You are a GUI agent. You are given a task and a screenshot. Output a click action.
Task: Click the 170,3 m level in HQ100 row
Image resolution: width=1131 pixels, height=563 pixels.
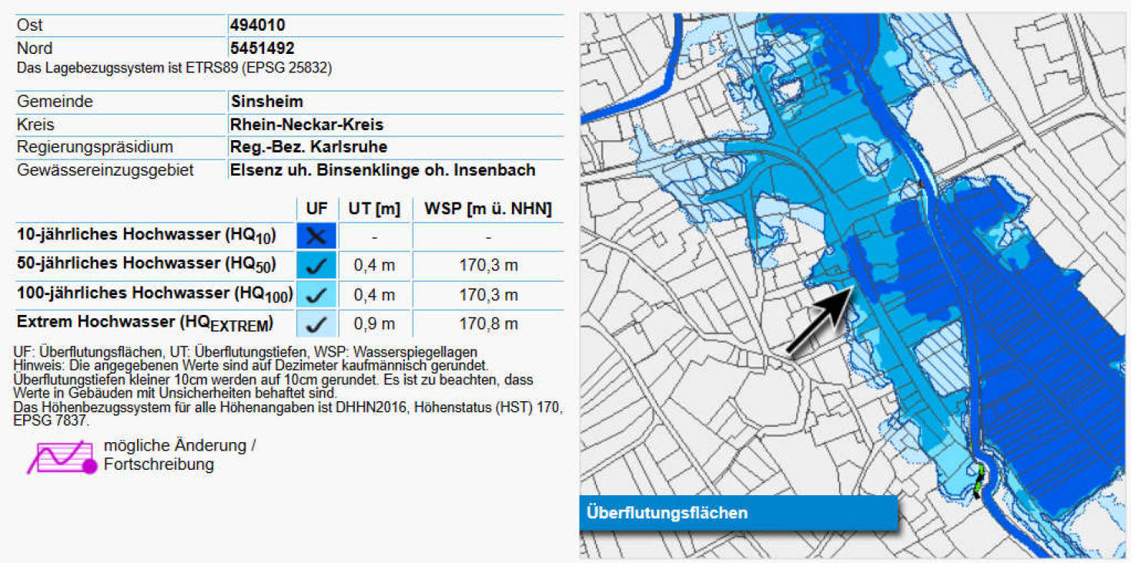[x=488, y=295]
